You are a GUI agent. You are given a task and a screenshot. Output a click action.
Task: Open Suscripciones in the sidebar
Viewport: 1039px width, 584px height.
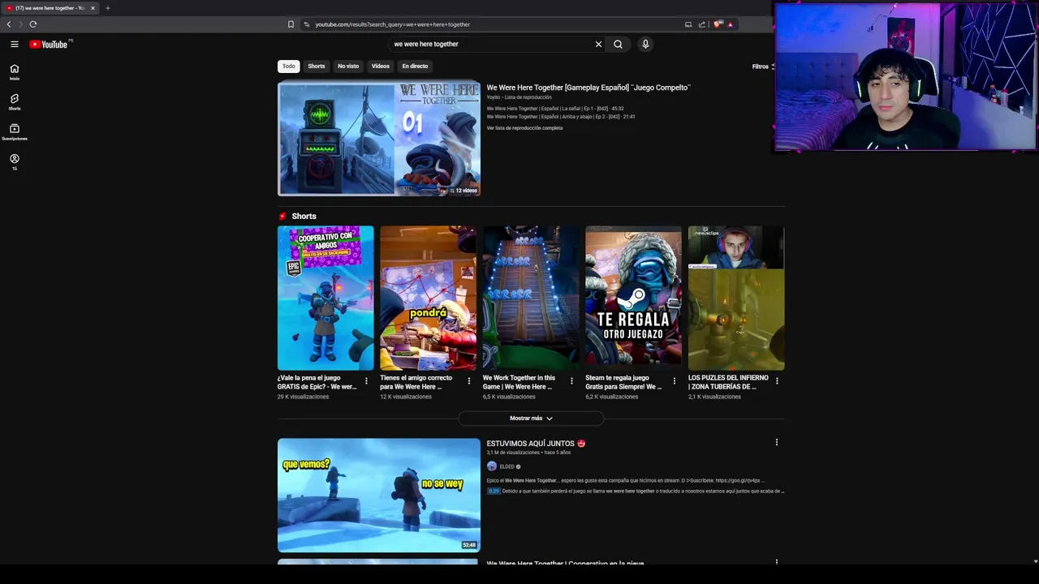tap(14, 132)
